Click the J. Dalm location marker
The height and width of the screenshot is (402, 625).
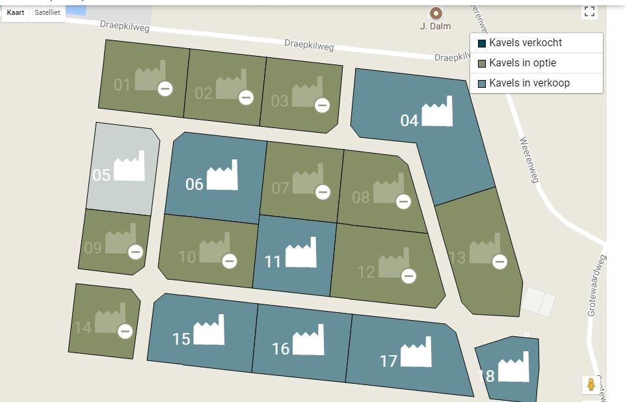coord(436,13)
